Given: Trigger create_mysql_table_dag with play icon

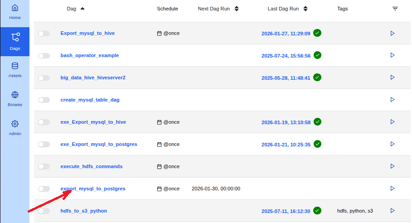Looking at the screenshot, I should 393,100.
